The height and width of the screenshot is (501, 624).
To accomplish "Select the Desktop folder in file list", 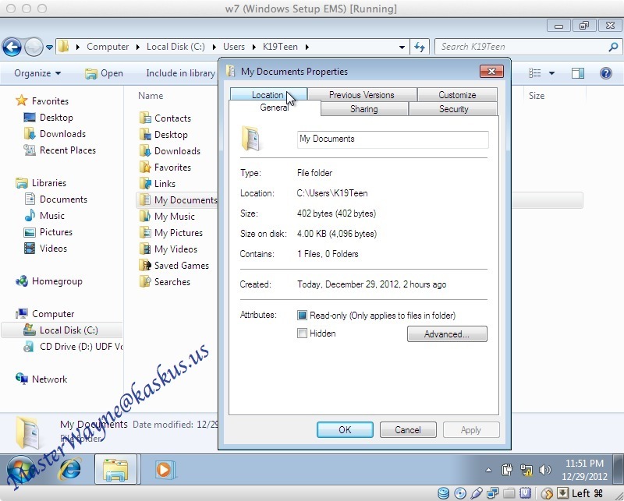I will point(164,134).
